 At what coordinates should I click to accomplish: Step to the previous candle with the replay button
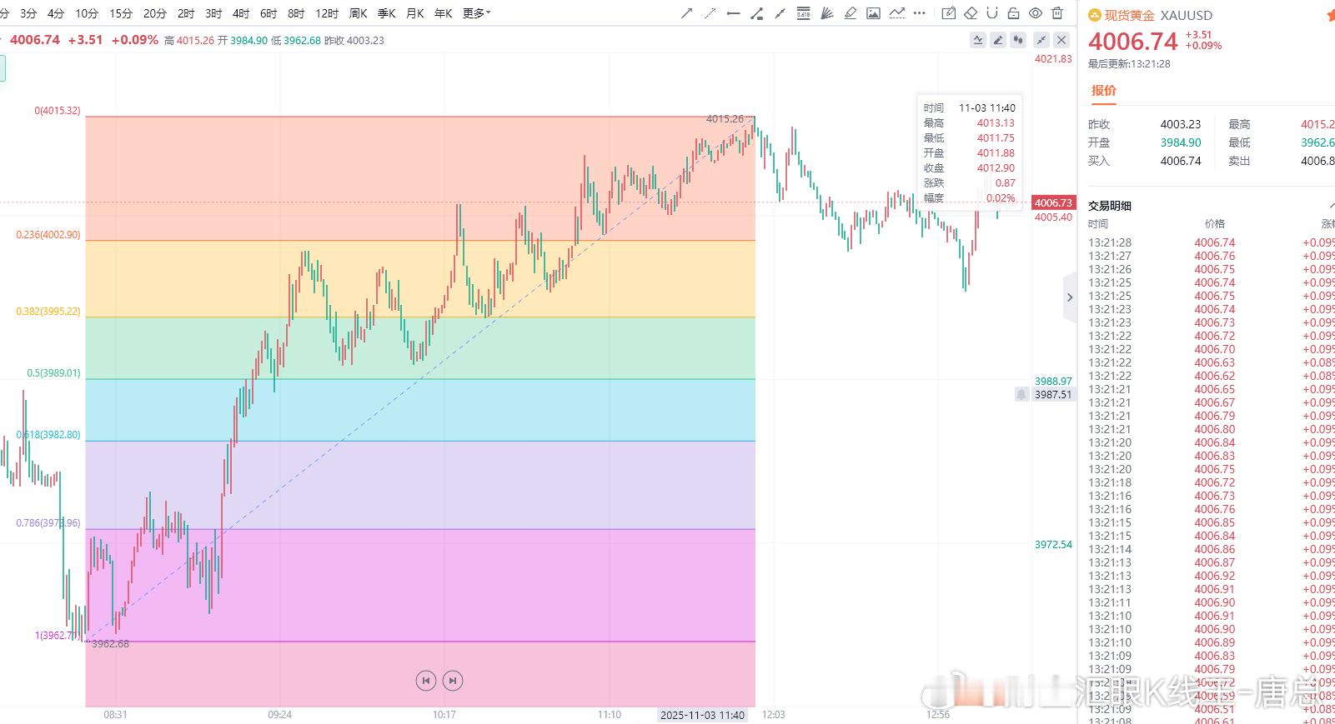[426, 681]
